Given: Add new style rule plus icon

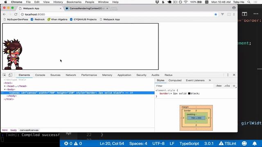Looking at the screenshot, I should [x=234, y=86].
